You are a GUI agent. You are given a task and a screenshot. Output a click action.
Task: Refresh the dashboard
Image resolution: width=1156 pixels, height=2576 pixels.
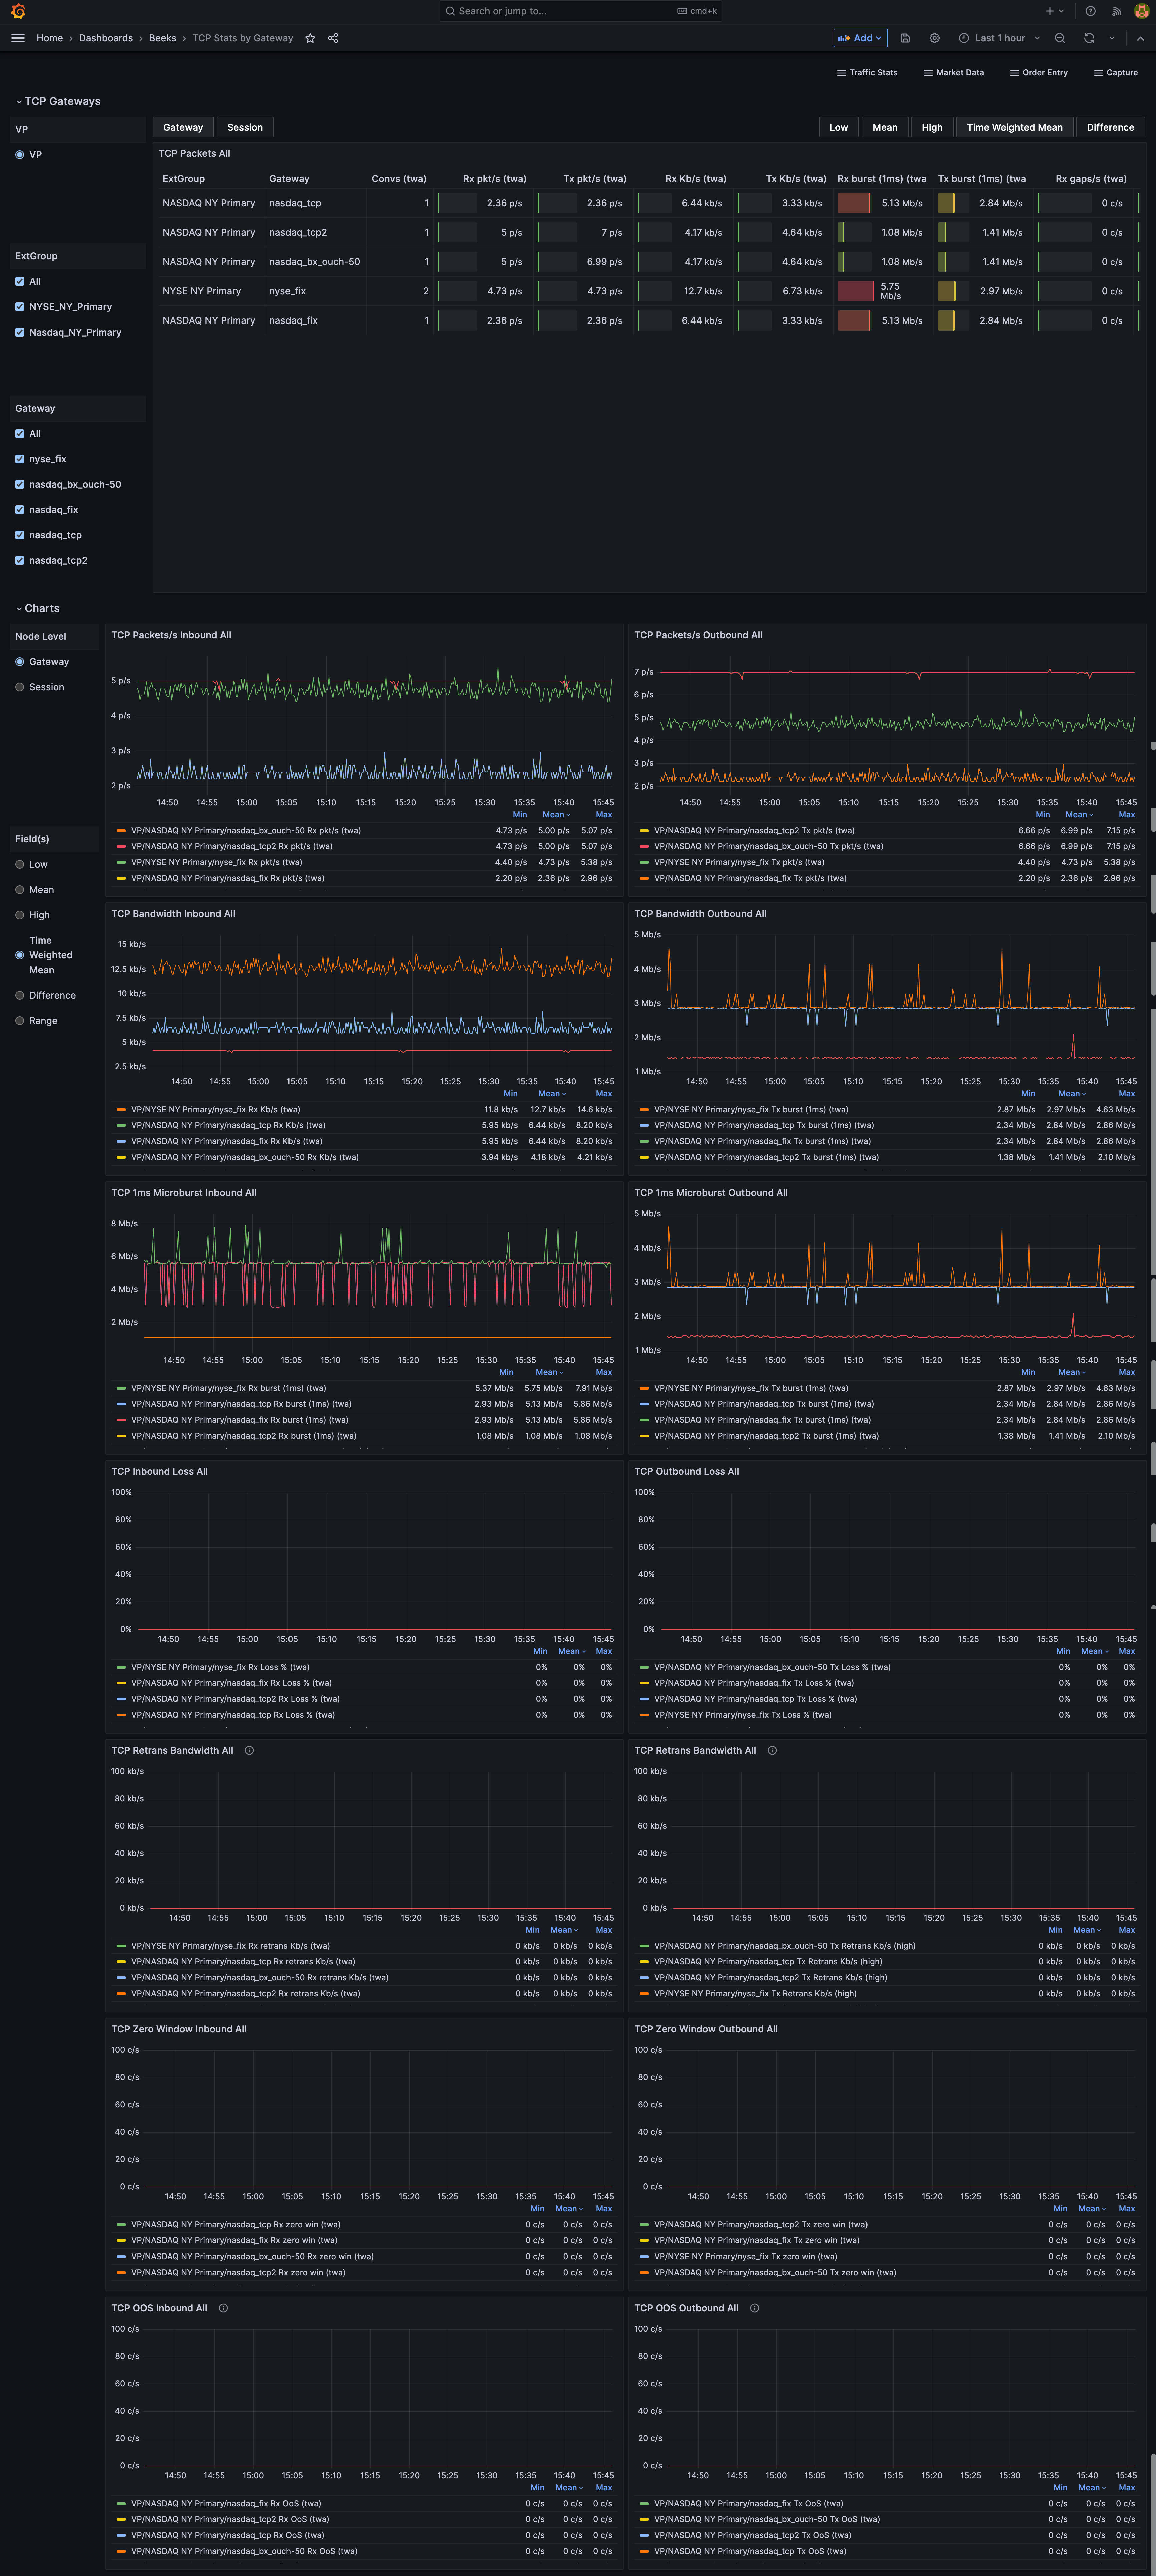point(1089,38)
